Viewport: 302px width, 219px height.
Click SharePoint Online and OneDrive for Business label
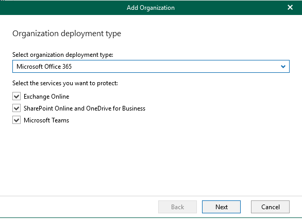coord(85,108)
